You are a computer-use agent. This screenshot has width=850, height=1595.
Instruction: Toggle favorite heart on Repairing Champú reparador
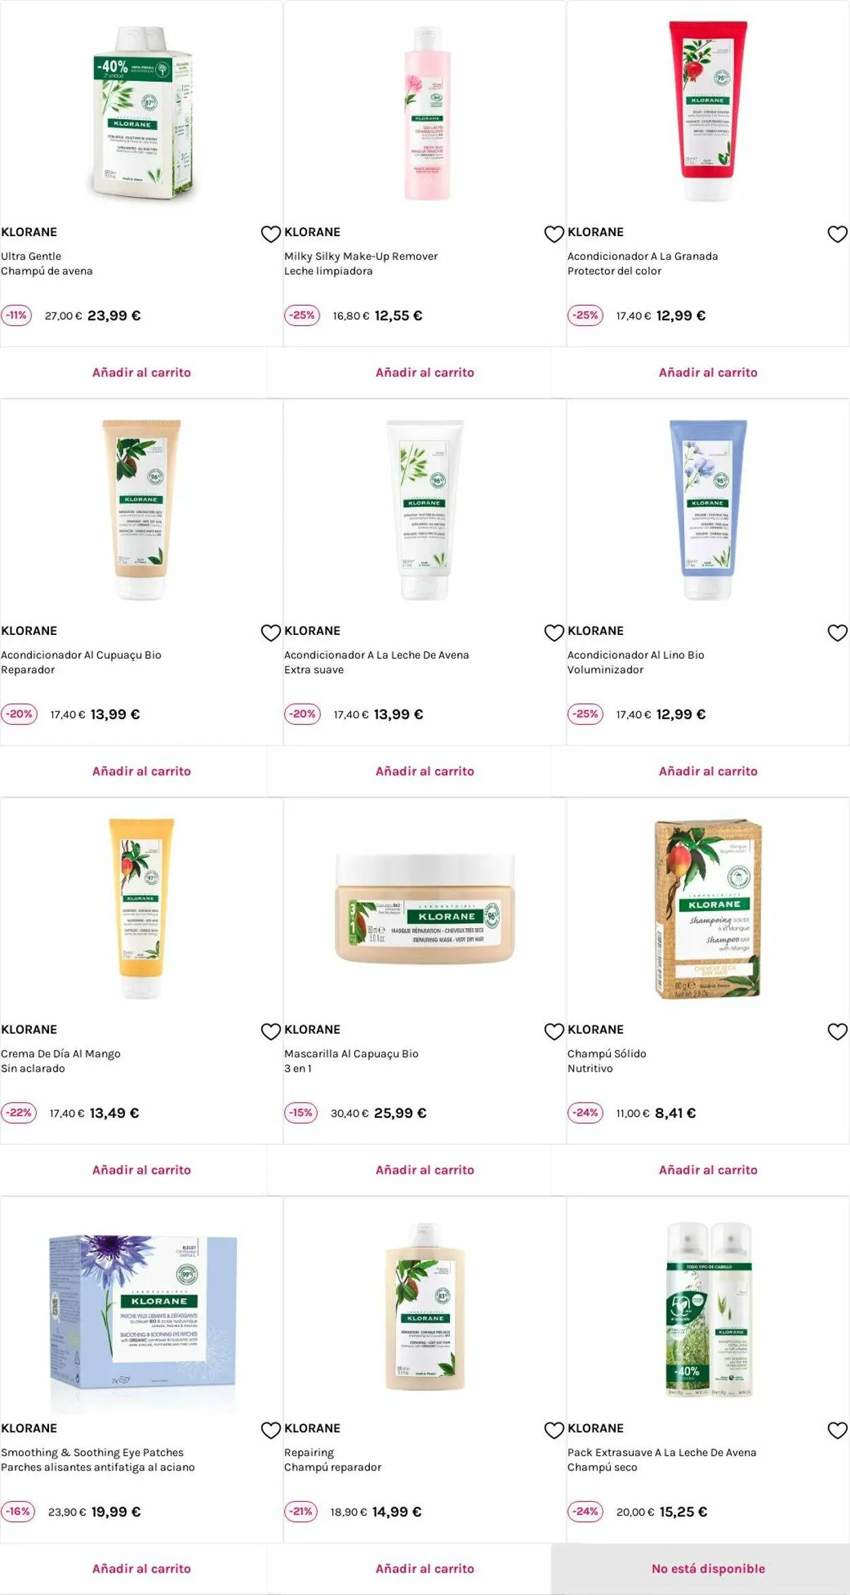point(554,1430)
